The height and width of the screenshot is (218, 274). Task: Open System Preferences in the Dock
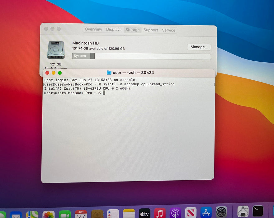221,212
